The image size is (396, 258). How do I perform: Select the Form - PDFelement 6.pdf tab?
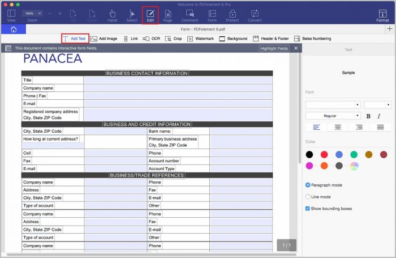[203, 29]
